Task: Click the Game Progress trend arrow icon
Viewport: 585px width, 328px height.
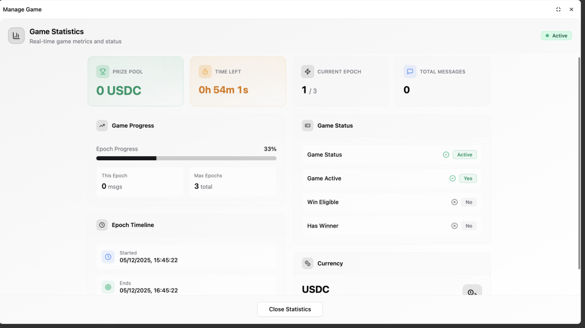Action: click(102, 125)
